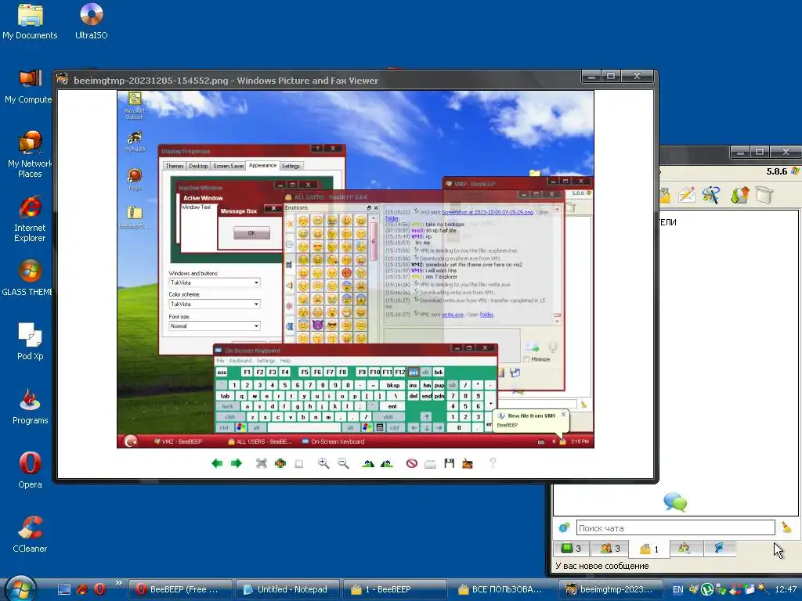Image resolution: width=802 pixels, height=601 pixels.
Task: Click the chat search options gear icon
Action: [564, 527]
